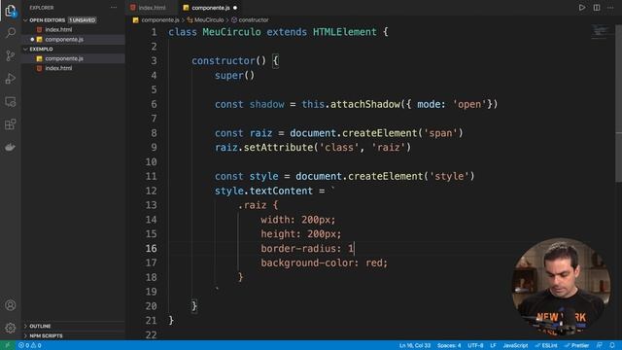Click 'attachShadow' on line 6

tap(365, 104)
